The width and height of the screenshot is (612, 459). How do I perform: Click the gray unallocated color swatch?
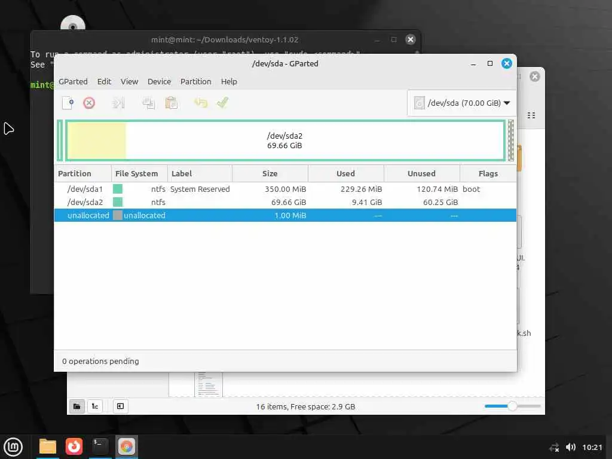tap(118, 215)
